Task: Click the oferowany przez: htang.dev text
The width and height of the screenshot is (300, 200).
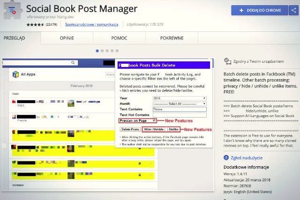Action: click(50, 17)
